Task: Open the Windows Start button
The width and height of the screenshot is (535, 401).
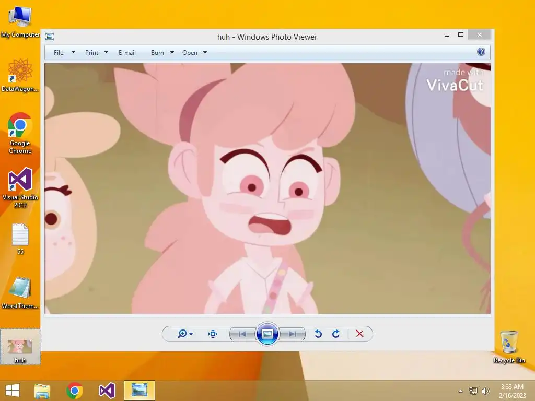Action: coord(13,391)
